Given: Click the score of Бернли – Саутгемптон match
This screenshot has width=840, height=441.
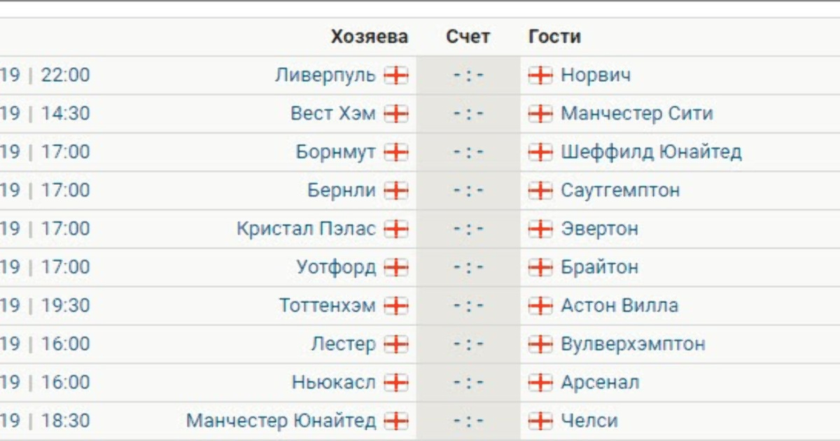Looking at the screenshot, I should point(468,190).
